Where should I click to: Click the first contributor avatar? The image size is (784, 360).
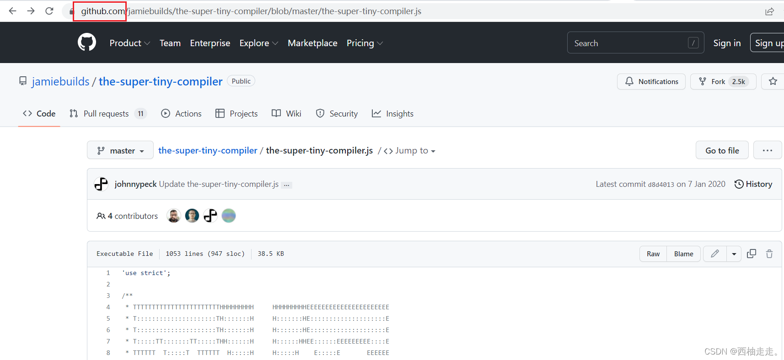174,216
